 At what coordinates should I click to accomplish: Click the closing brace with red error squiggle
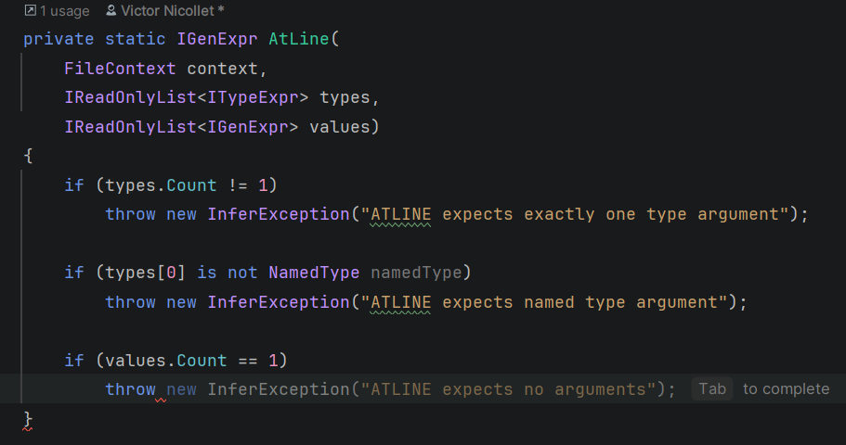pyautogui.click(x=28, y=419)
